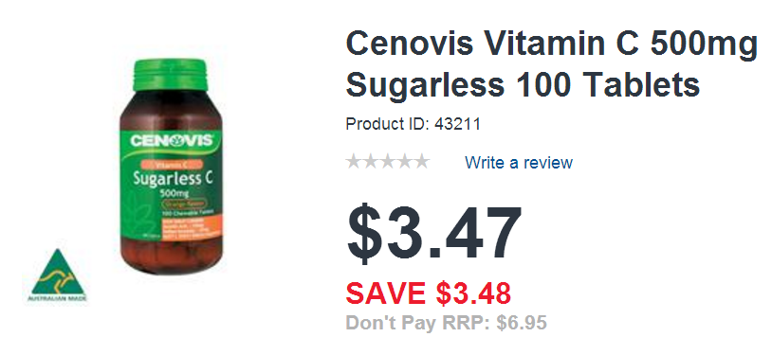
Task: Select the fifth rating star
Action: pyautogui.click(x=421, y=162)
